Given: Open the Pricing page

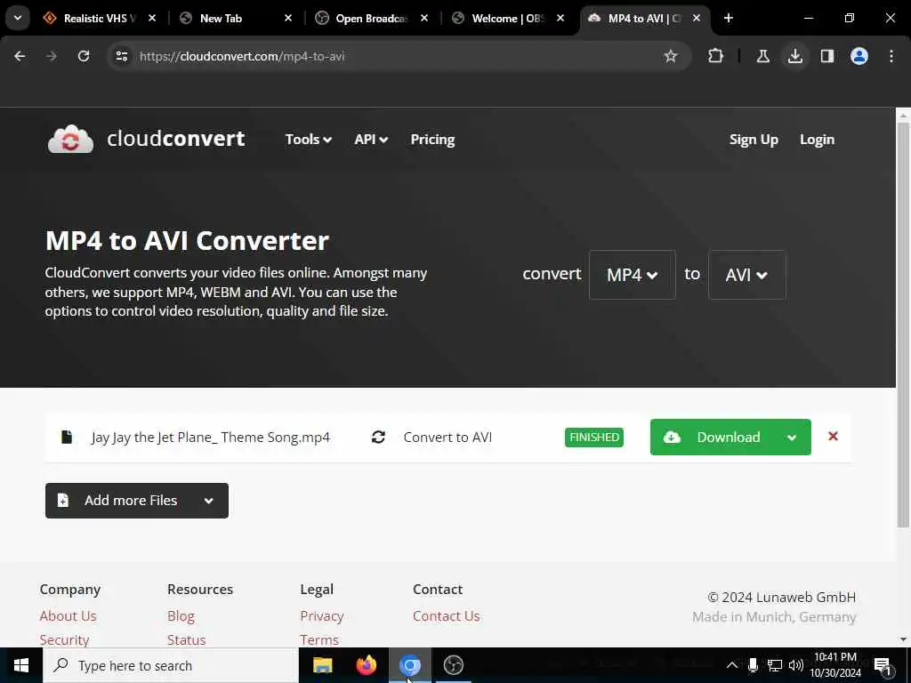Looking at the screenshot, I should tap(432, 140).
